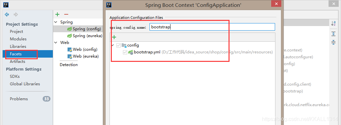
Task: Toggle the config module checkbox
Action: pos(118,45)
